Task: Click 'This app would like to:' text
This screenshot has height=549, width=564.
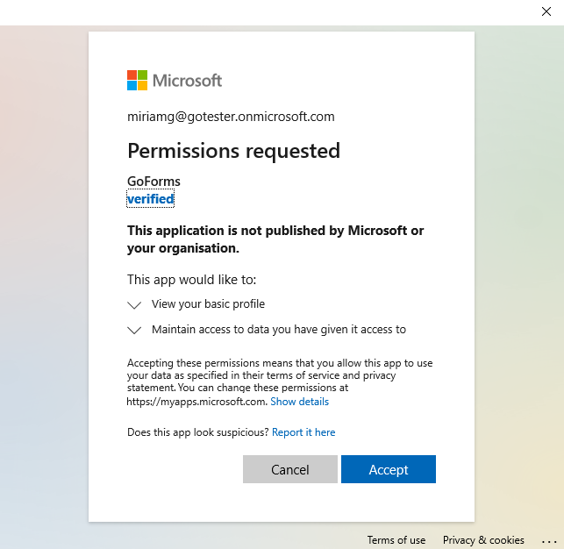Action: click(191, 280)
